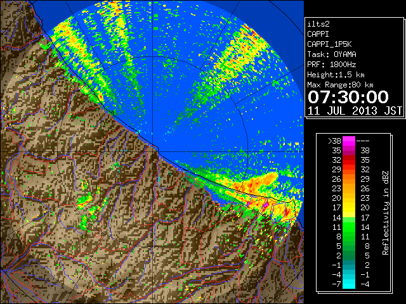Click the '11 JUL 2013 JST' date
Screen dimensions: 406x304
pyautogui.click(x=355, y=111)
